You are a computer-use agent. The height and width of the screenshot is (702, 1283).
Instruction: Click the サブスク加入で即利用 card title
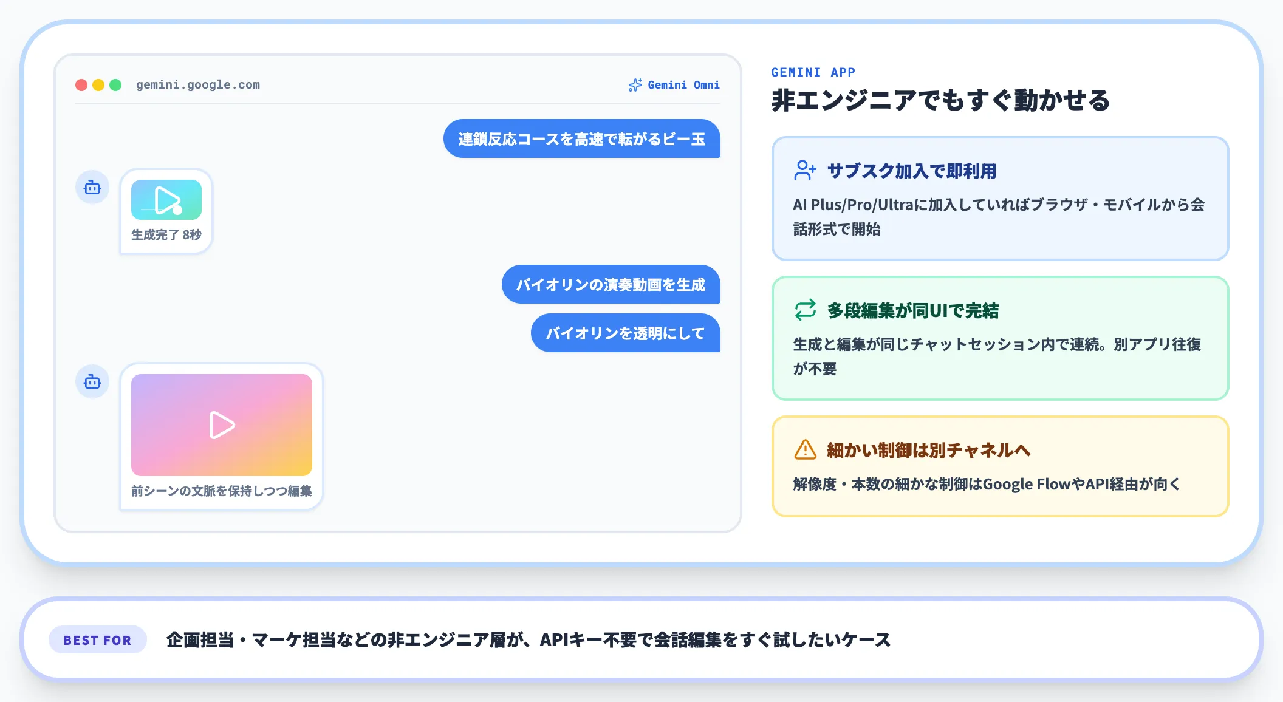pyautogui.click(x=912, y=171)
